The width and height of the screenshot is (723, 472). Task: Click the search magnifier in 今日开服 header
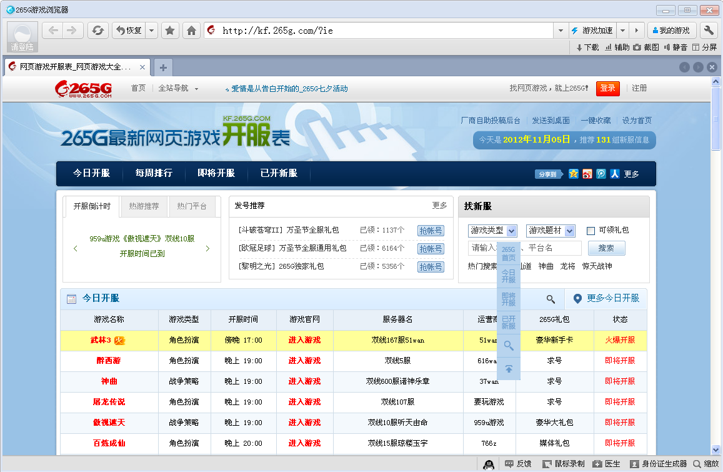(551, 299)
